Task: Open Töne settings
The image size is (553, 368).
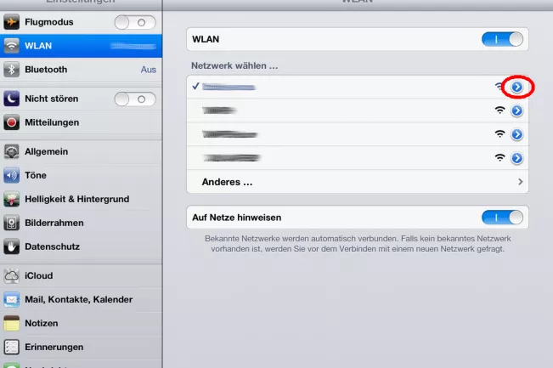Action: pos(81,175)
